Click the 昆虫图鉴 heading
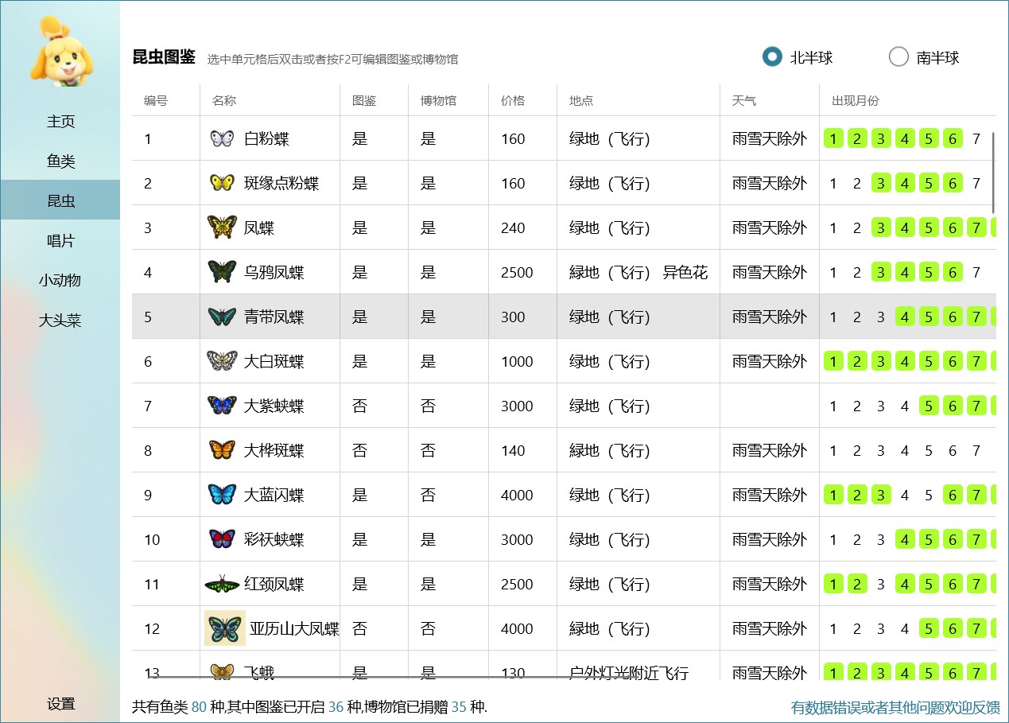The width and height of the screenshot is (1009, 723). (x=164, y=57)
